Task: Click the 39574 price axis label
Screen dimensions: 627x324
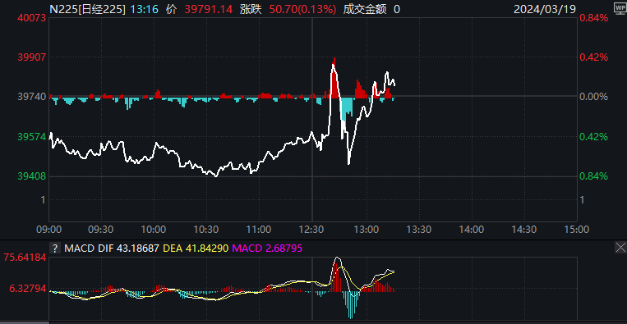Action: (30, 136)
